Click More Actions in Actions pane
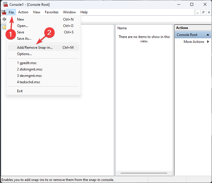This screenshot has height=183, width=212. click(x=194, y=42)
